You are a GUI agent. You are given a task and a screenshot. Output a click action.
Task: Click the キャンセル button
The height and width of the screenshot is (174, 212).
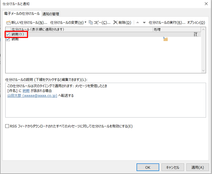click(x=173, y=167)
